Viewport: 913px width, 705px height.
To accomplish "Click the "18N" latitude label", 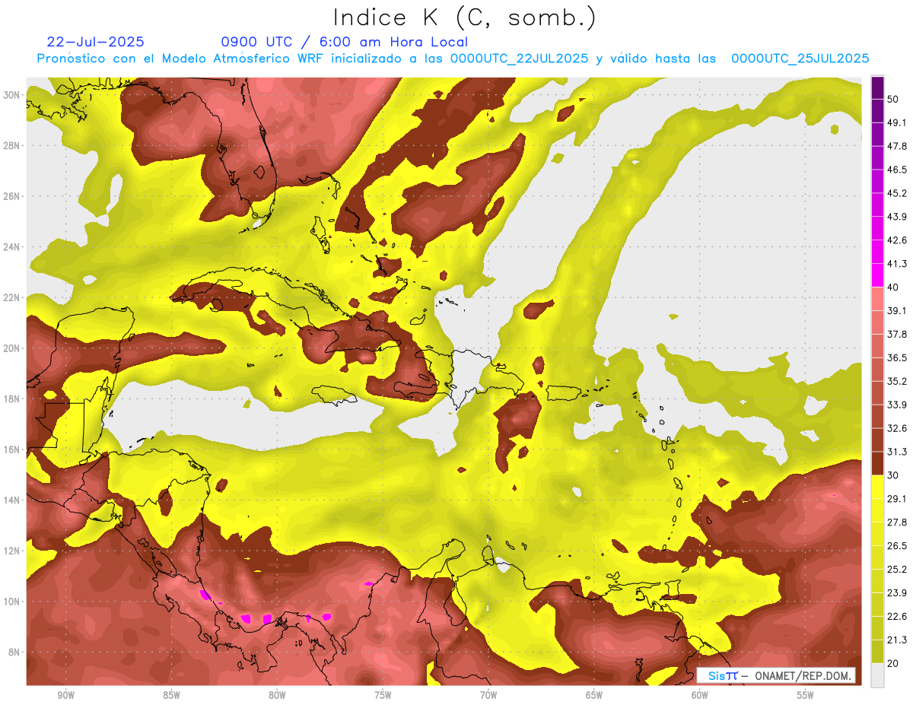I will (12, 399).
